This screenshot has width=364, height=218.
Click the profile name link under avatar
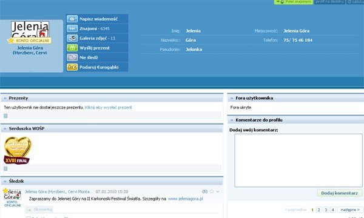(30, 50)
